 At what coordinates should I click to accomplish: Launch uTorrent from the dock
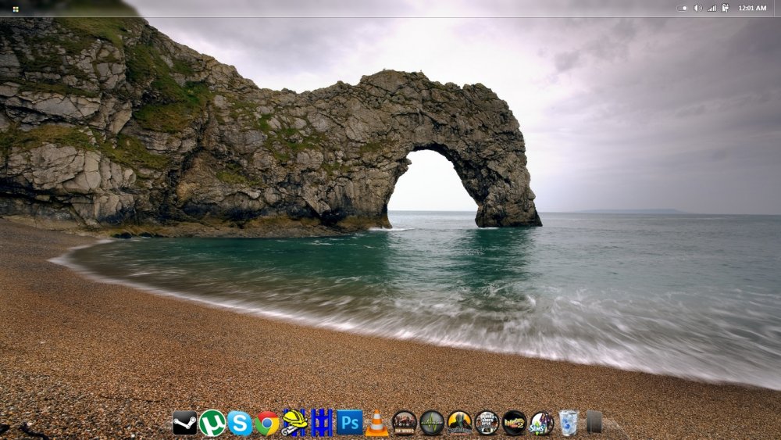(212, 423)
